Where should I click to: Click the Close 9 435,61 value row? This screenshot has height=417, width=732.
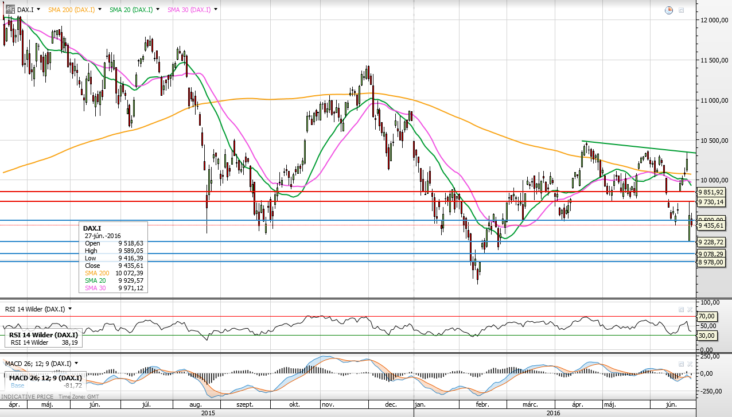[x=114, y=266]
